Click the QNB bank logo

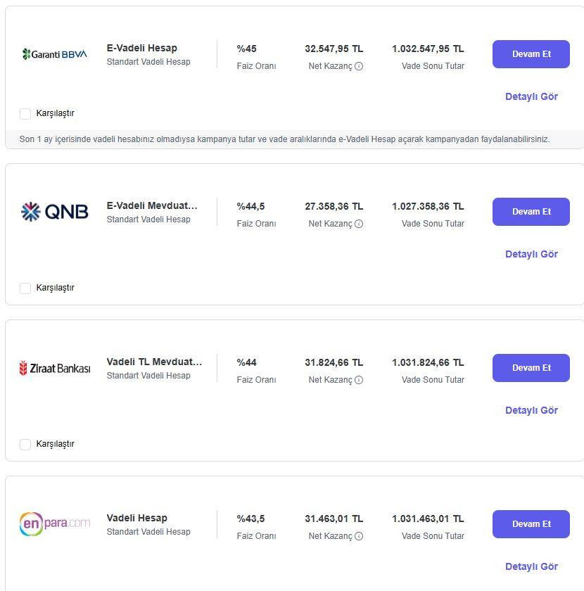pos(55,212)
